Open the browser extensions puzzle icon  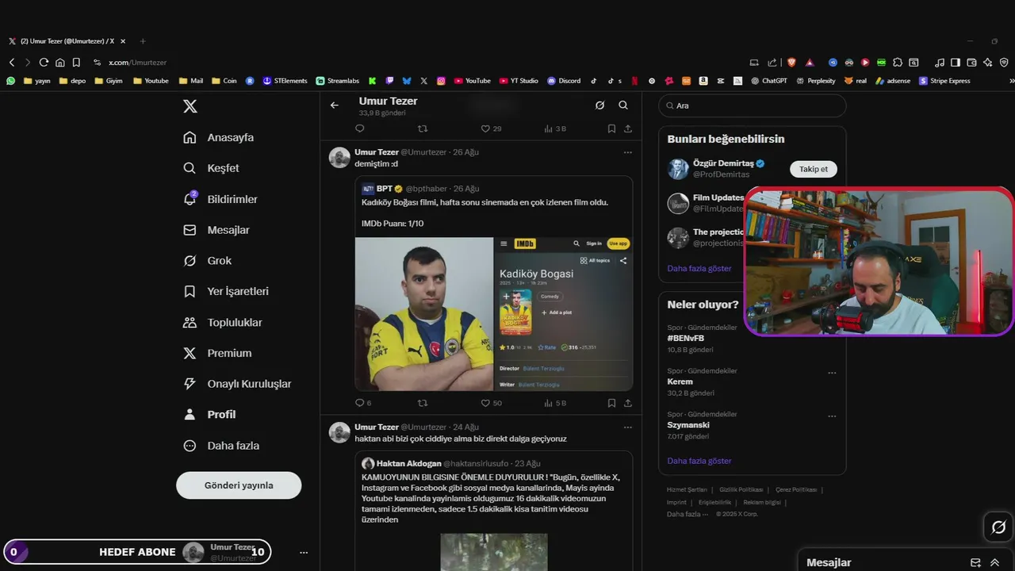click(898, 62)
